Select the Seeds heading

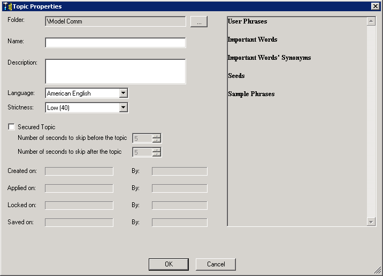pyautogui.click(x=236, y=76)
